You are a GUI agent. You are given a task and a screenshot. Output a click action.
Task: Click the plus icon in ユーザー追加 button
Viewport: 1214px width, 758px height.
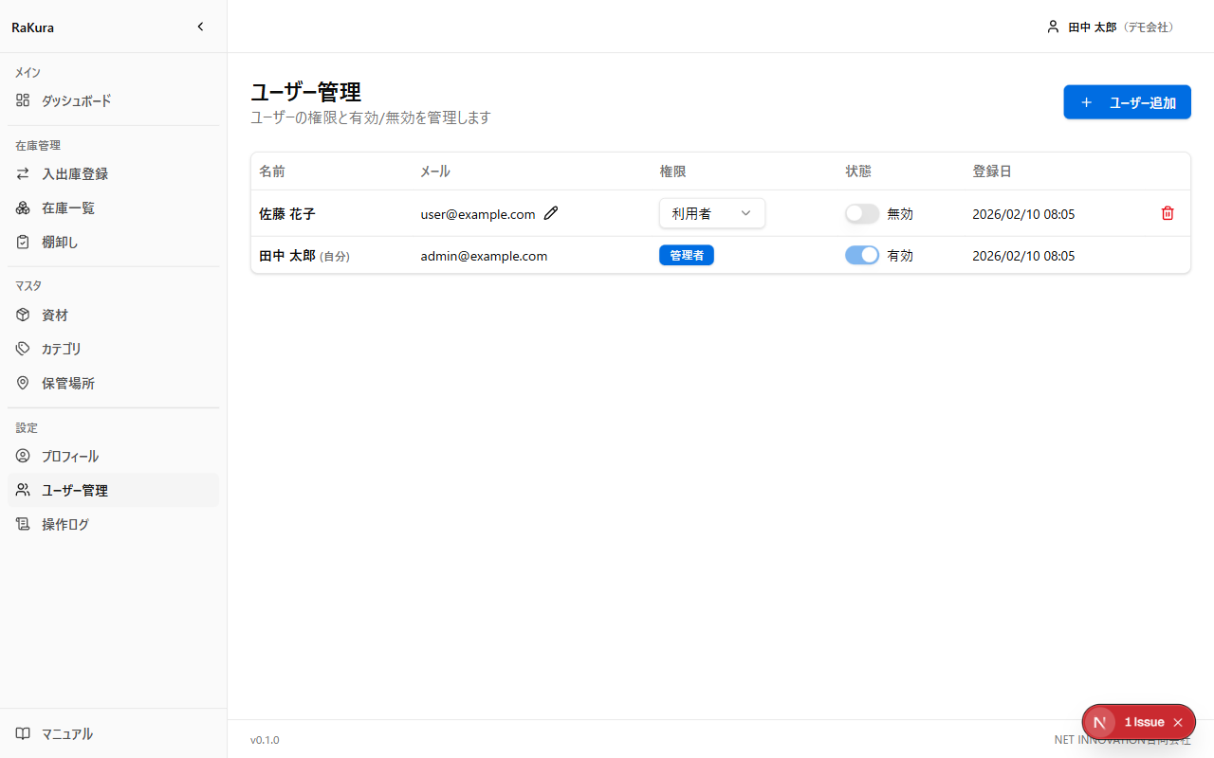click(1087, 102)
